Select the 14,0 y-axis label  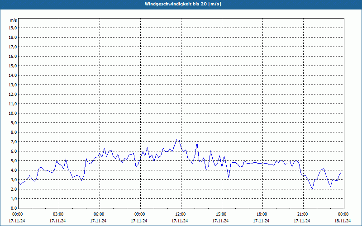pyautogui.click(x=13, y=75)
